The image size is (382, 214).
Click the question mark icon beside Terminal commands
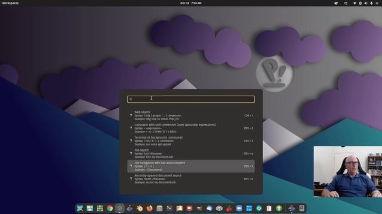[131, 141]
